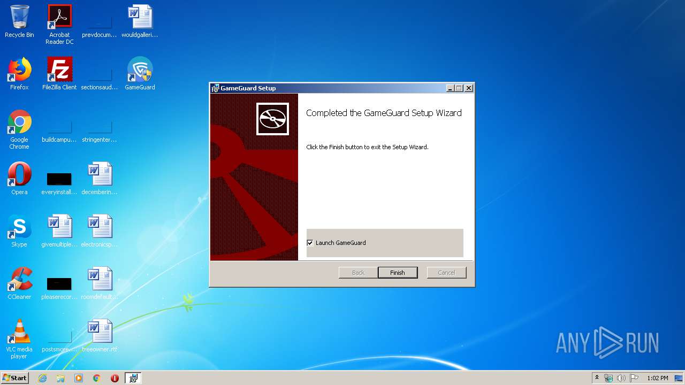Open Internet Explorer from taskbar
This screenshot has width=685, height=385.
[x=42, y=378]
